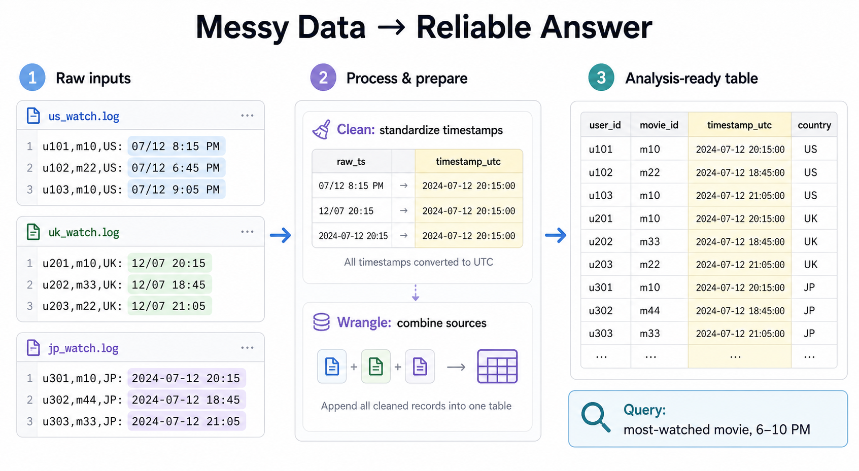Click the purple document icon in Wrangle
Viewport: 859px width, 471px height.
420,366
